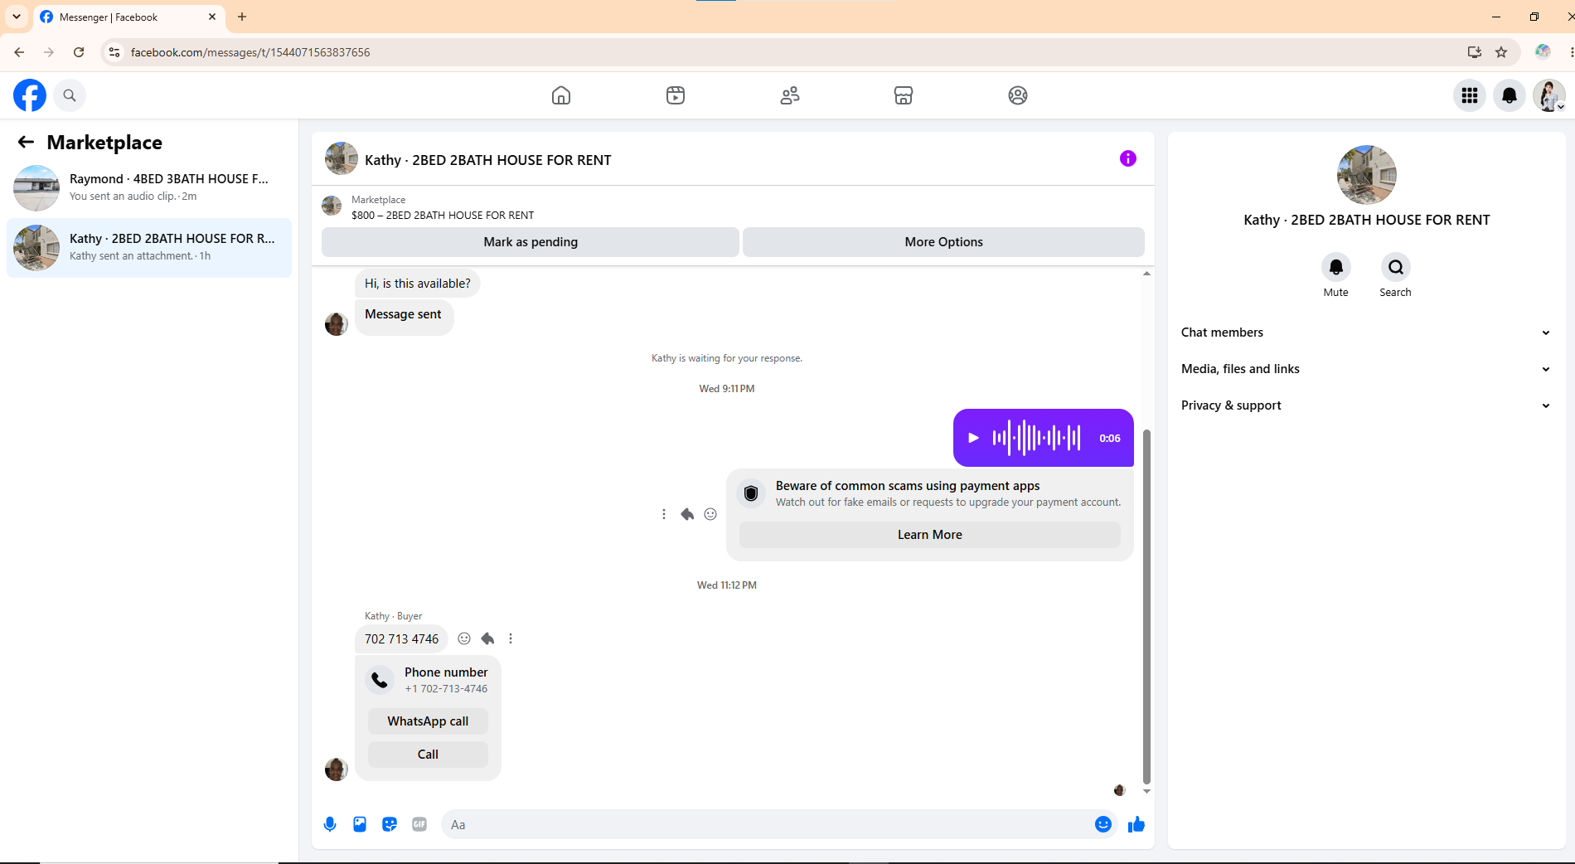
Task: Expand the Privacy & support section
Action: (x=1366, y=405)
